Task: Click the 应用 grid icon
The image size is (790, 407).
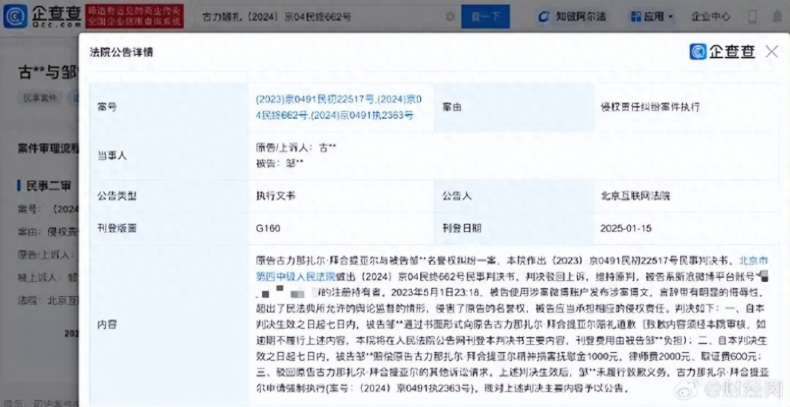Action: [636, 17]
